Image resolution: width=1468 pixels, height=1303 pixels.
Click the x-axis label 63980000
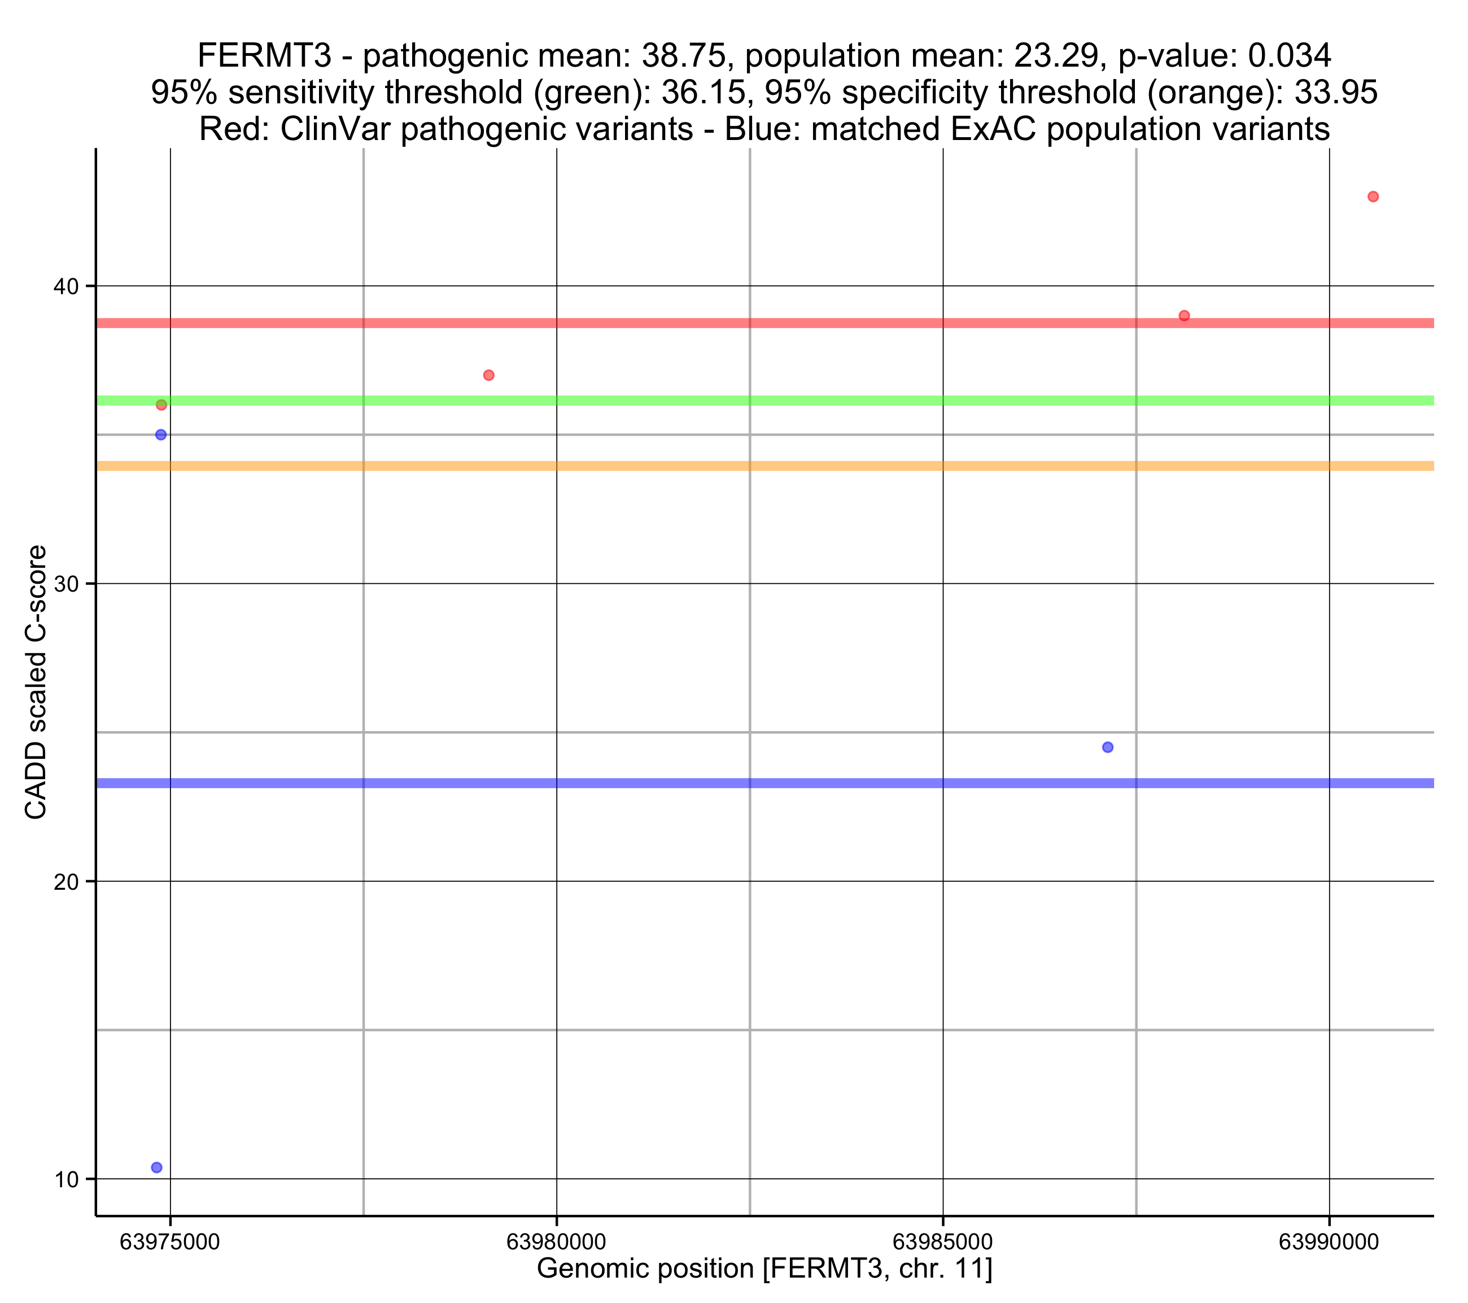point(556,1242)
